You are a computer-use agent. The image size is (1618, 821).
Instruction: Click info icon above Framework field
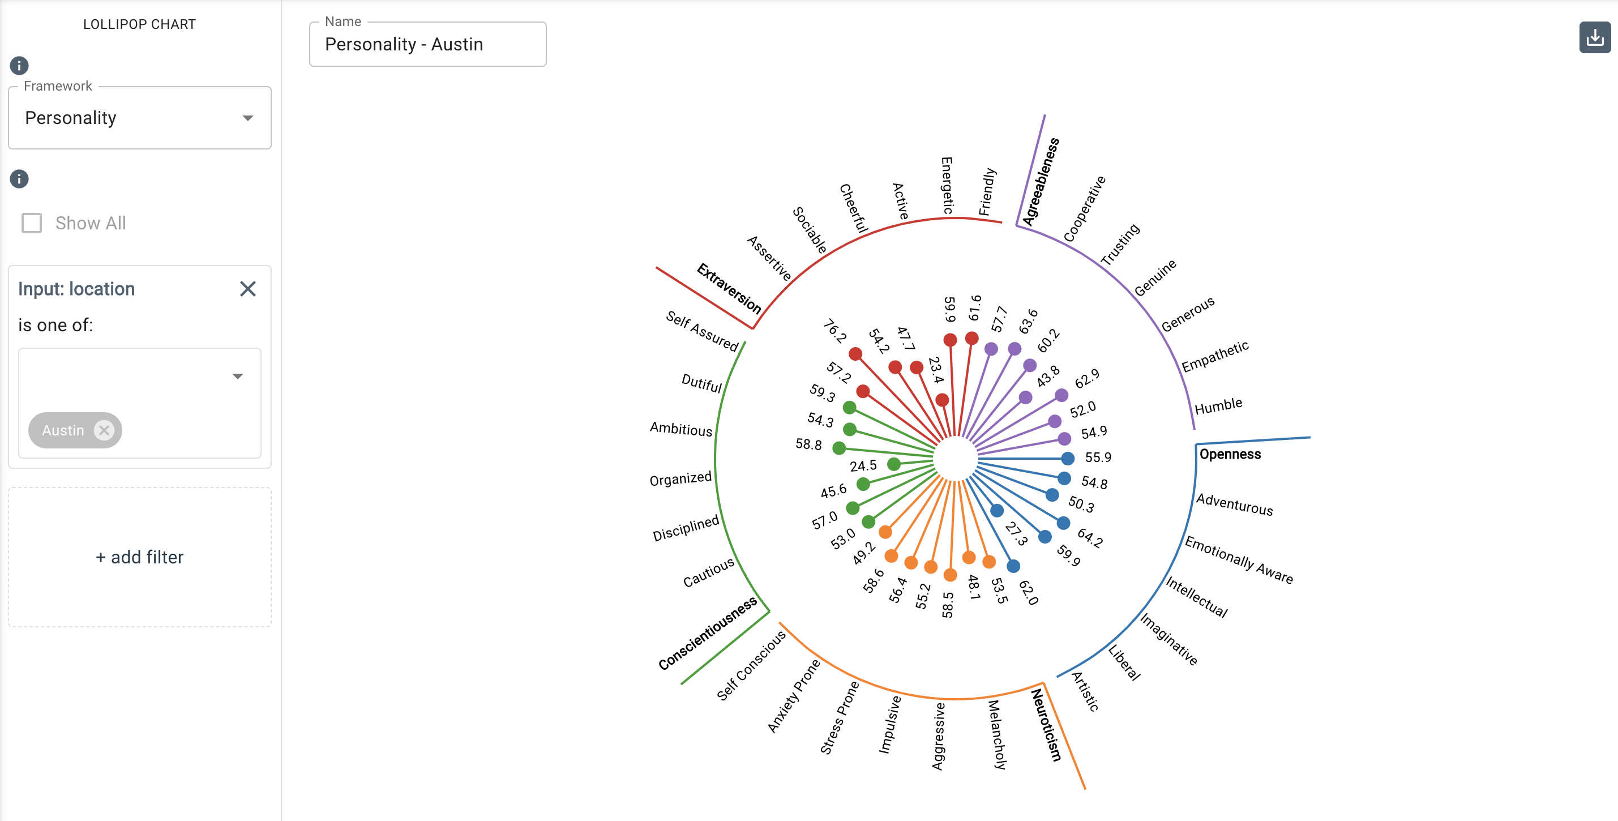[19, 65]
